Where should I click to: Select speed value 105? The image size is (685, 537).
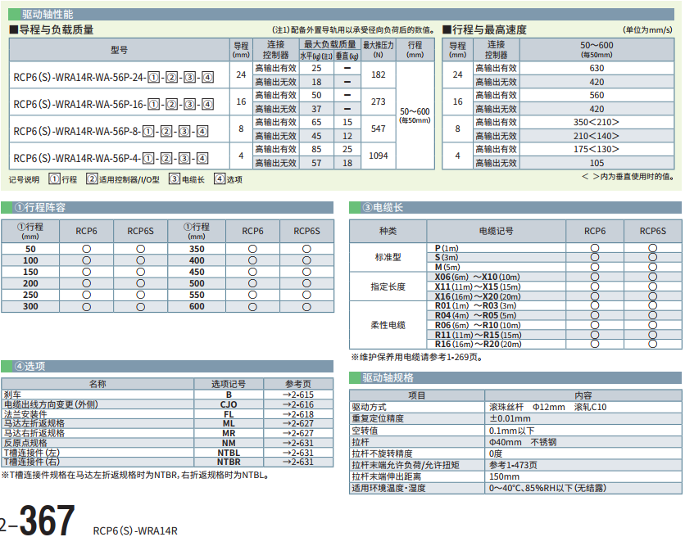pyautogui.click(x=597, y=163)
